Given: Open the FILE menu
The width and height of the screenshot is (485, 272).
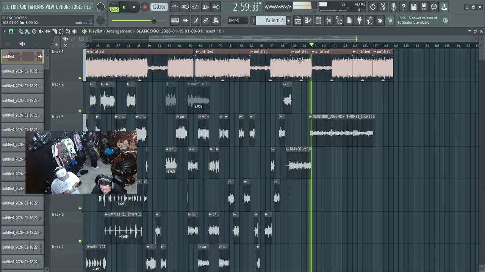Looking at the screenshot, I should coord(6,7).
